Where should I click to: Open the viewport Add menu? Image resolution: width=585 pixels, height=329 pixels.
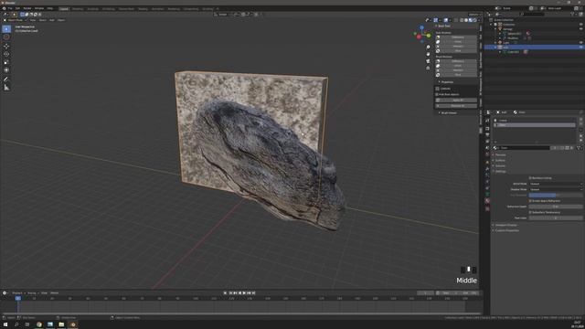[52, 20]
